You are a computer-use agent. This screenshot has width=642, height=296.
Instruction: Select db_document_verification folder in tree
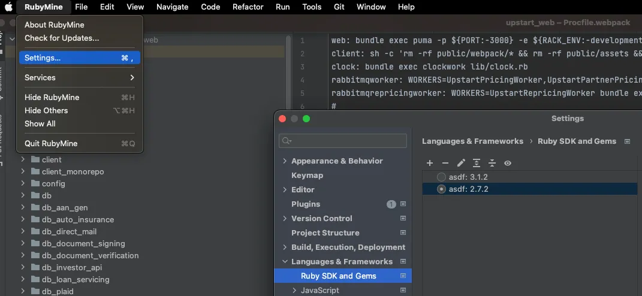point(90,255)
